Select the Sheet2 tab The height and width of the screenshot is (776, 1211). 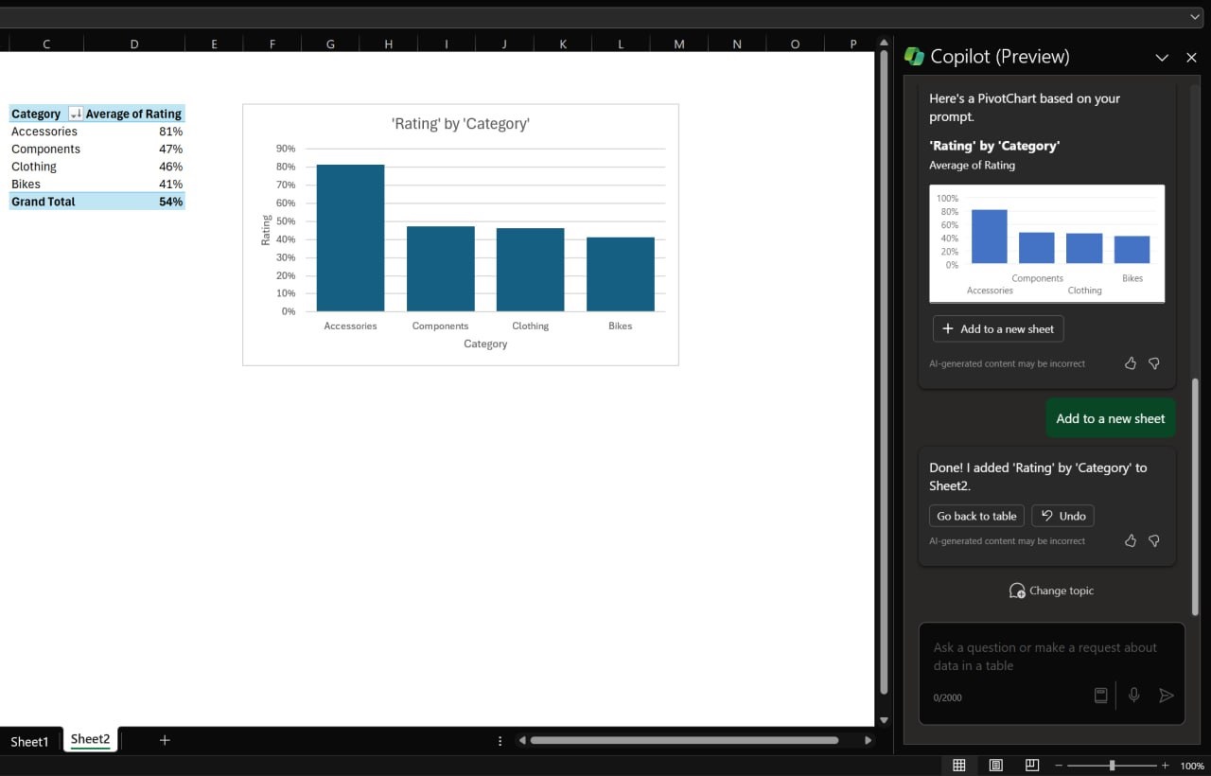[x=90, y=739]
